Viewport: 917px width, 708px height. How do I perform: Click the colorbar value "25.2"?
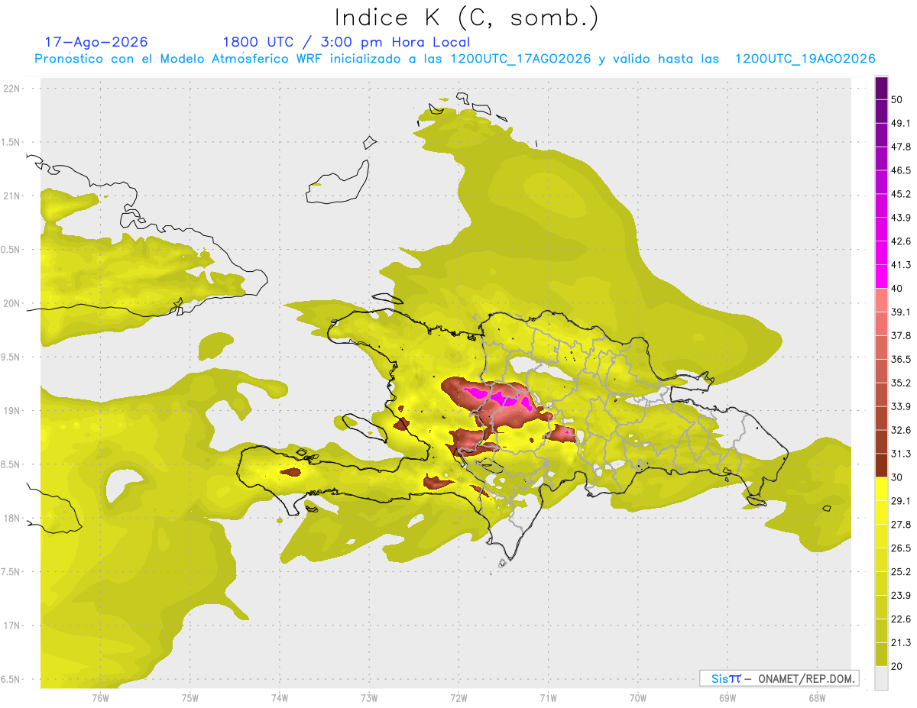click(x=901, y=571)
